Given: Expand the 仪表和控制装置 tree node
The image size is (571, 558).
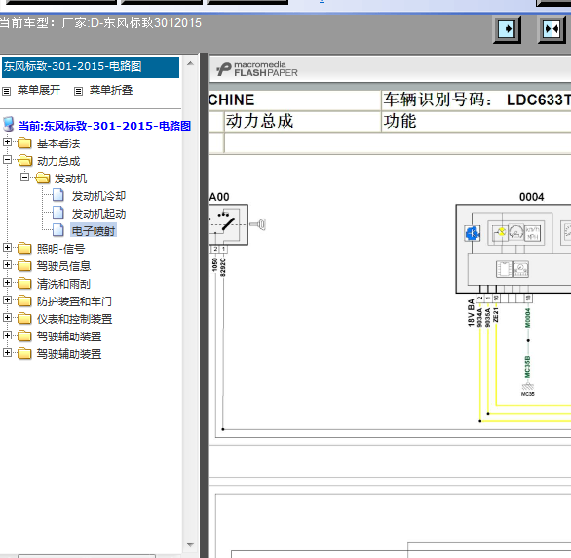Looking at the screenshot, I should [x=7, y=317].
